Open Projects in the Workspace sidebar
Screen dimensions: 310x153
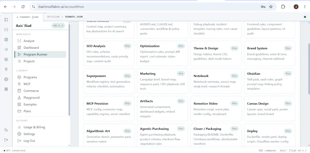(x=40, y=61)
